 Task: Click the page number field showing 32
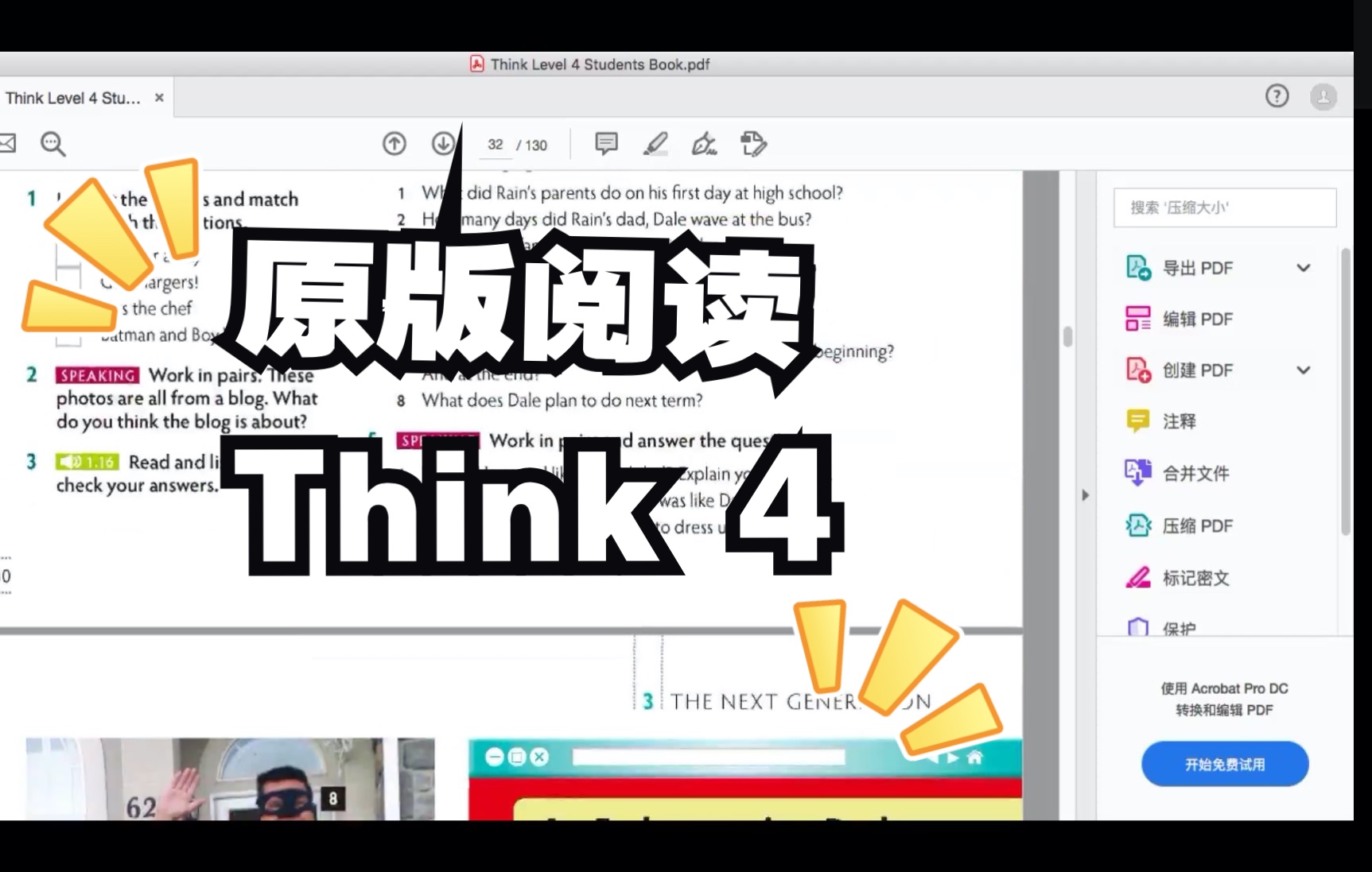coord(496,145)
